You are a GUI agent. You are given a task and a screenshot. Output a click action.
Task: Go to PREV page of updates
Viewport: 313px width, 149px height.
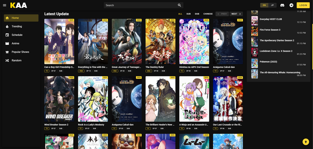pos(222,14)
